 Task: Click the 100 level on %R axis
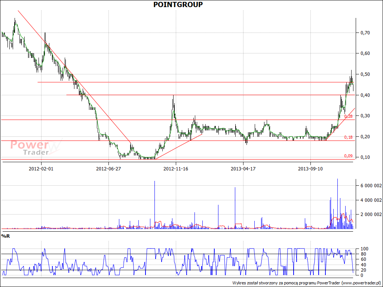(364, 249)
